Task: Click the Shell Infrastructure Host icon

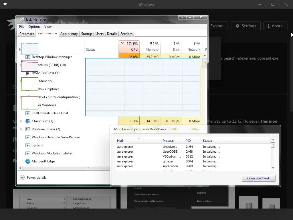Action: (28, 113)
